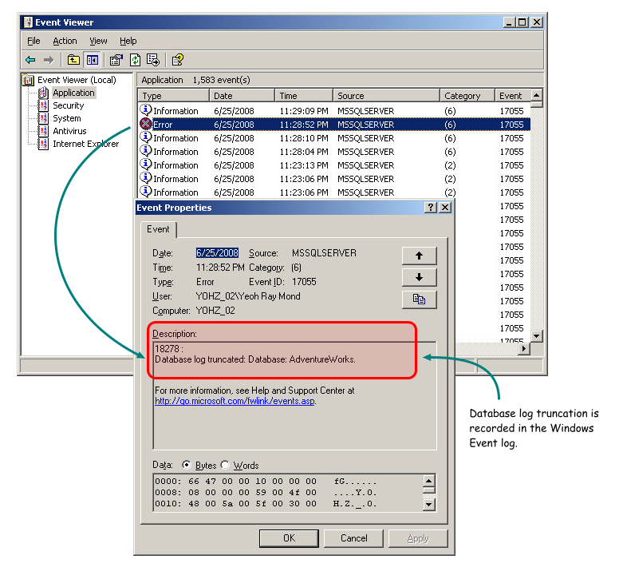Select the Security log in tree
Image resolution: width=619 pixels, height=575 pixels.
68,105
